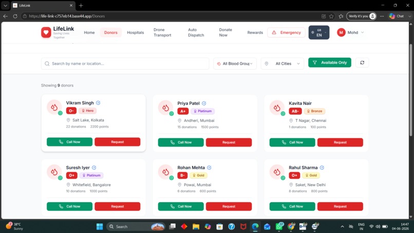Send Request to Suresh Iyer
The height and width of the screenshot is (233, 414).
[117, 207]
